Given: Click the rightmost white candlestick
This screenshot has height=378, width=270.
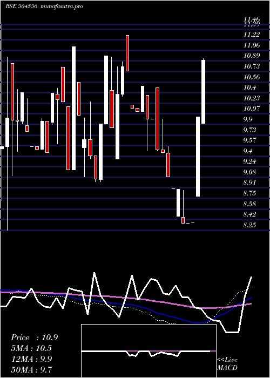Looking at the screenshot, I should click(x=203, y=92).
